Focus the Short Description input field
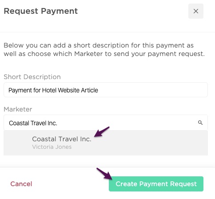Viewport: 215px width, 199px height. 106,90
